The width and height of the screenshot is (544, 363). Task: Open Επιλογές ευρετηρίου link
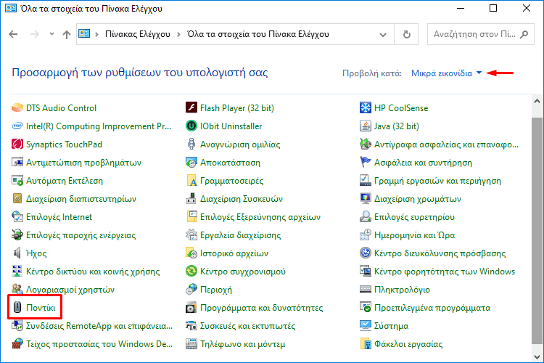[x=414, y=217]
